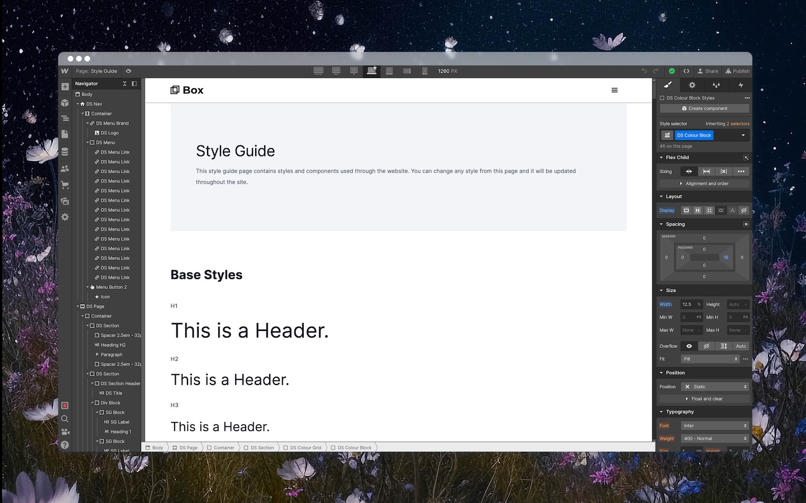Image resolution: width=806 pixels, height=503 pixels.
Task: Open the video tutorials icon in sidebar
Action: tap(65, 431)
